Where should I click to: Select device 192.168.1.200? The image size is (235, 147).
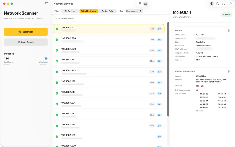[x=109, y=50]
